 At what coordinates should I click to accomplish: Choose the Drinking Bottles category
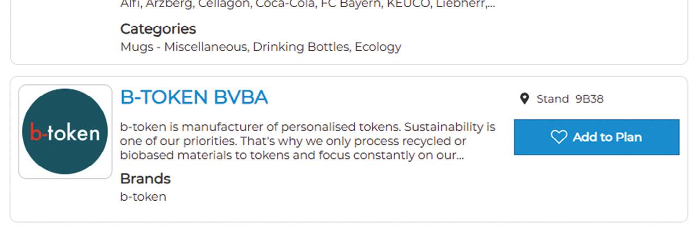(300, 47)
